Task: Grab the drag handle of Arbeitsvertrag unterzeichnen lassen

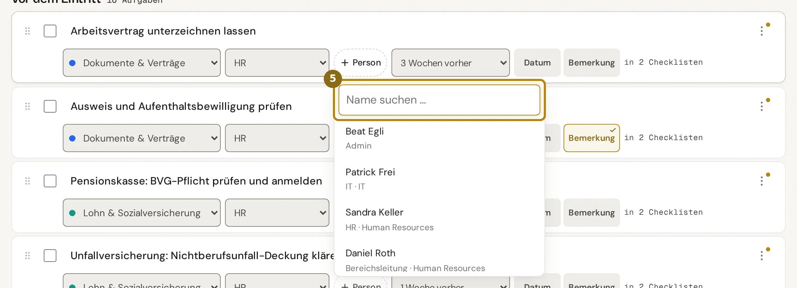Action: pyautogui.click(x=28, y=31)
